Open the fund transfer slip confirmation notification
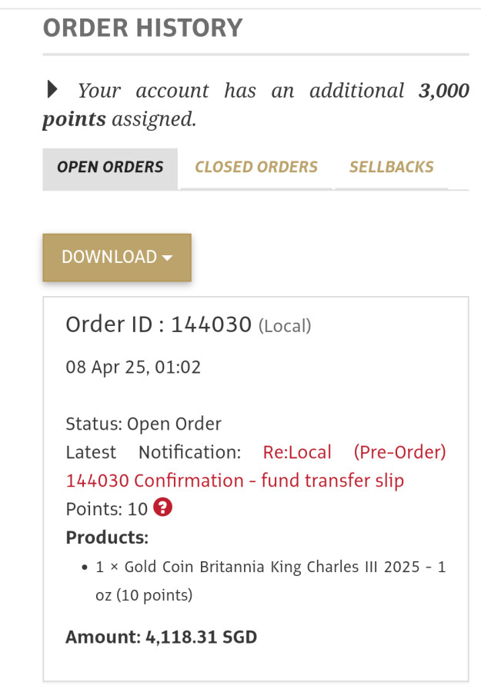Screen dimensions: 481x692 click(235, 481)
